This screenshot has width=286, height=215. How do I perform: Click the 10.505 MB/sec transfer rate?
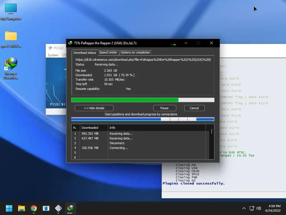coord(115,80)
